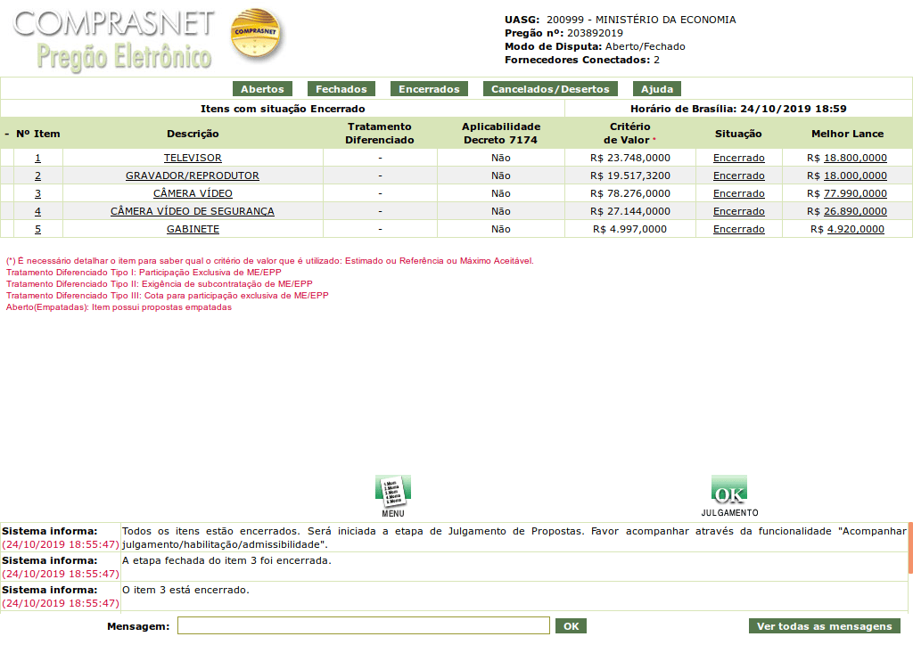Click the Pregão nº 203892019 text

click(x=563, y=33)
